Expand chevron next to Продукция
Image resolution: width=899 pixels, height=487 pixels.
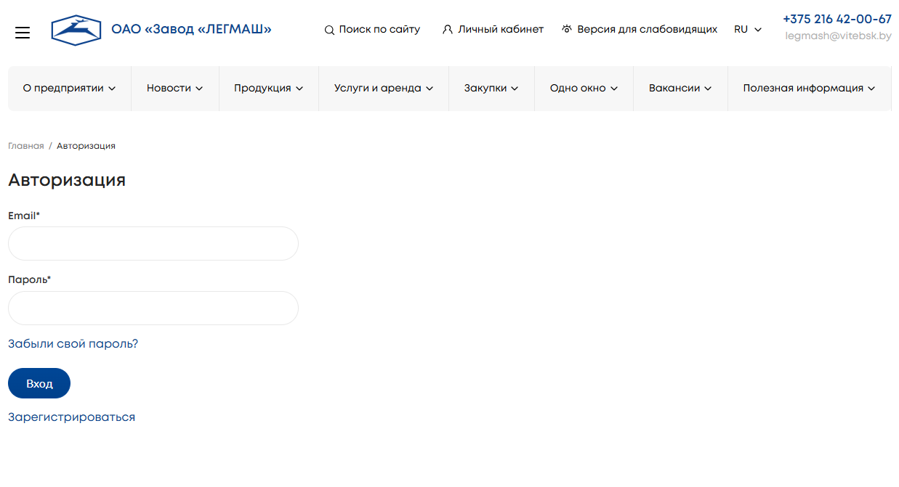299,89
